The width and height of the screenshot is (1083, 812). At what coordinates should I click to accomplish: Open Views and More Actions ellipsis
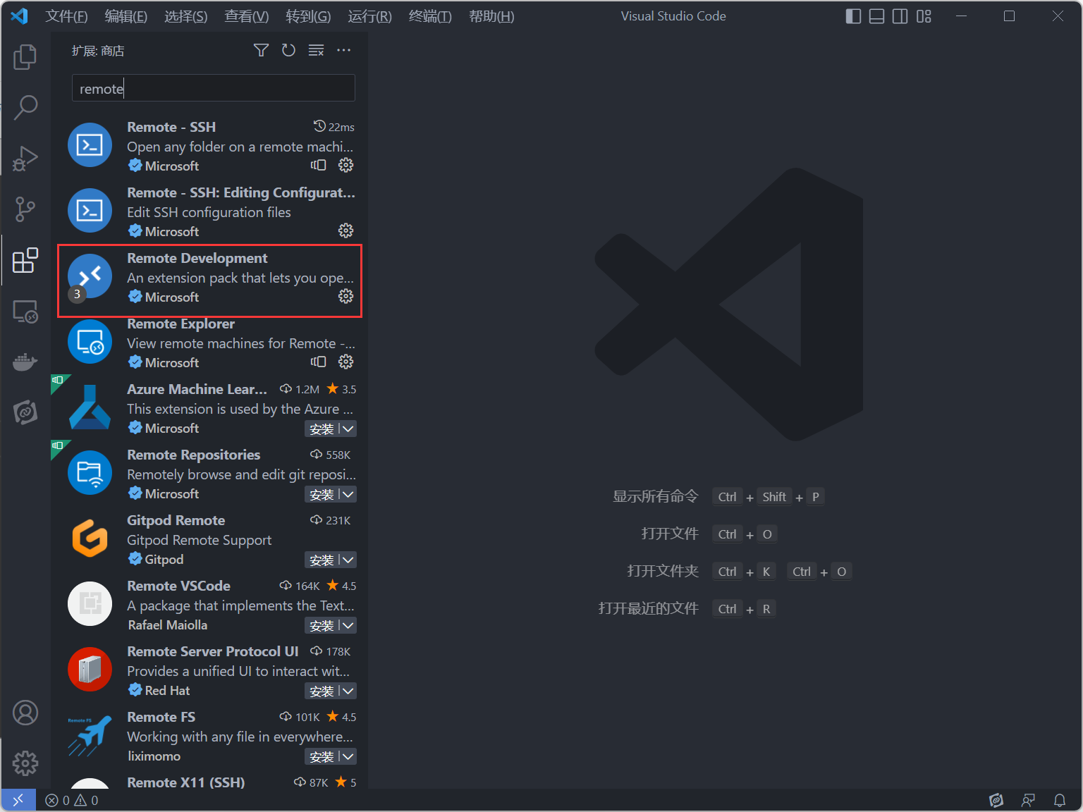(x=343, y=50)
